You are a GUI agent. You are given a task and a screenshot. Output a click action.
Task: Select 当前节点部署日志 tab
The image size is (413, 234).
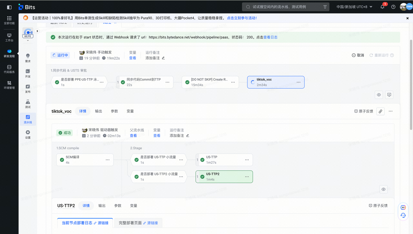coord(85,223)
